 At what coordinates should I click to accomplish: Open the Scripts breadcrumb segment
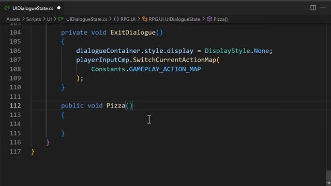[x=34, y=19]
